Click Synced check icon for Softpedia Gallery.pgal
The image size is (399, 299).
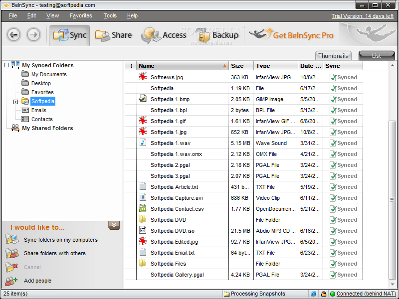(x=333, y=275)
